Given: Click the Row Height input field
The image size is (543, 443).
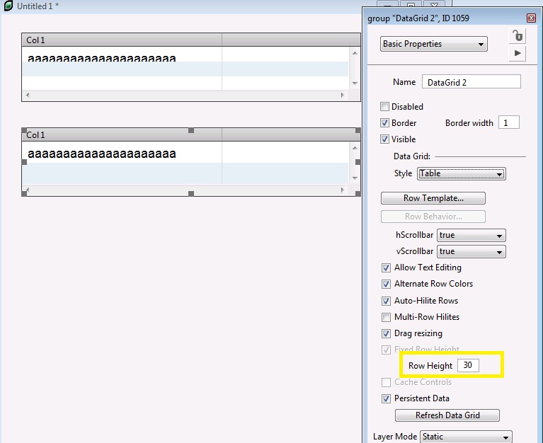Looking at the screenshot, I should click(468, 366).
